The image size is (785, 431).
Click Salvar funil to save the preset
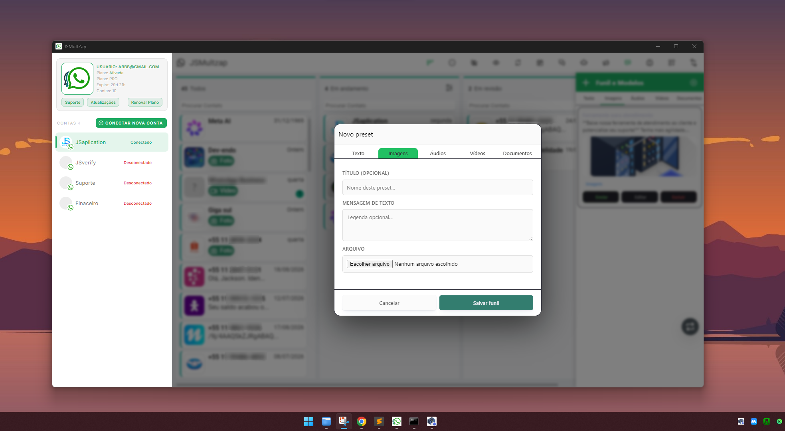click(486, 303)
